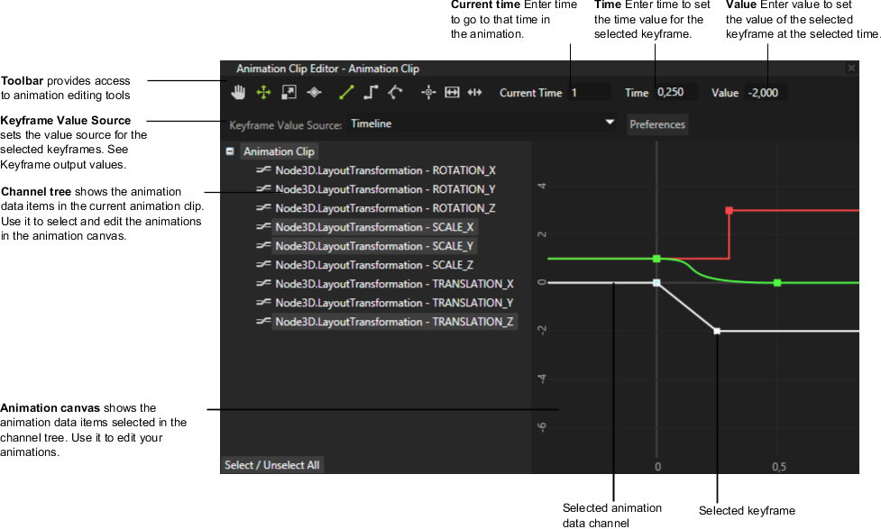Collapse the Animation Clip tree node
Screen dimensions: 881x529
point(230,151)
